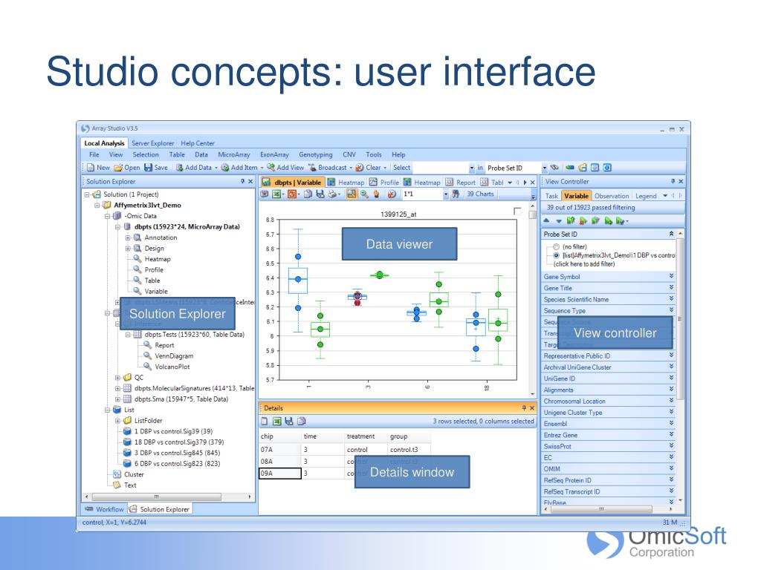Viewport: 761px width, 570px height.
Task: Click the Add Data icon
Action: click(179, 168)
